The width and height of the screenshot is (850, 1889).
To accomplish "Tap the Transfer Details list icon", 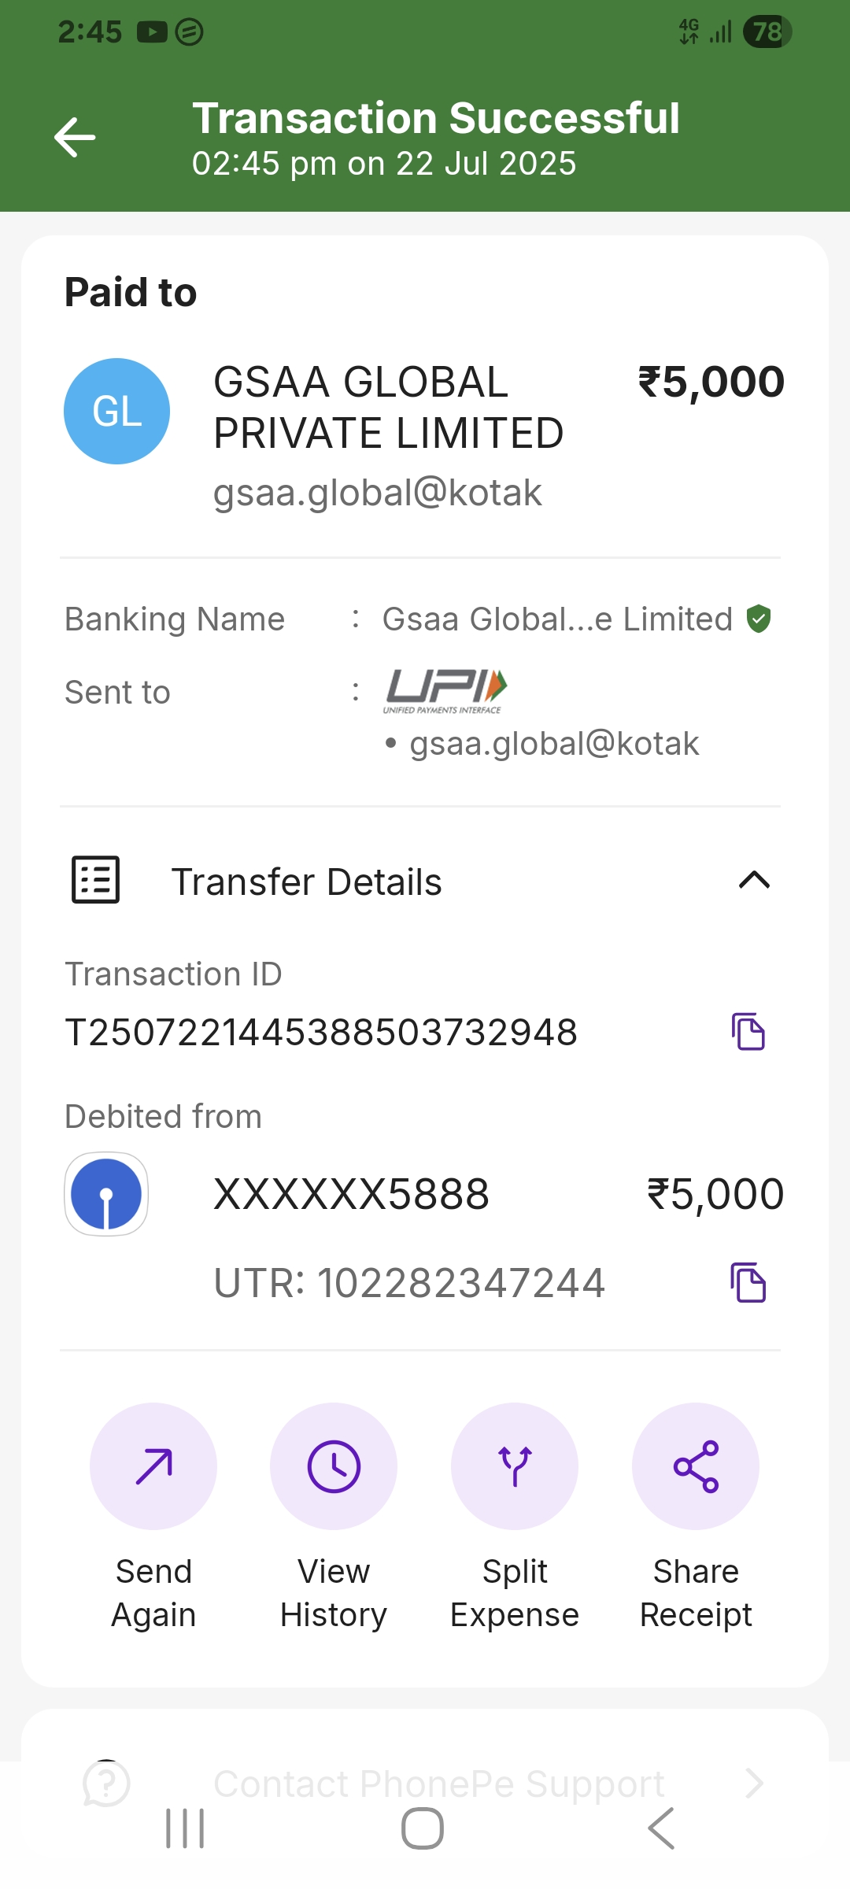I will click(x=96, y=880).
